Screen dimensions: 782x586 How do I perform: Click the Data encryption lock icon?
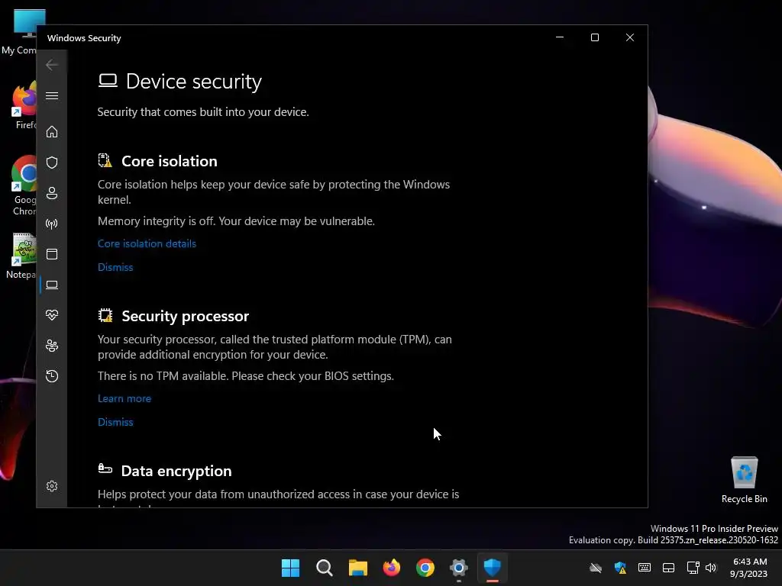pyautogui.click(x=105, y=468)
